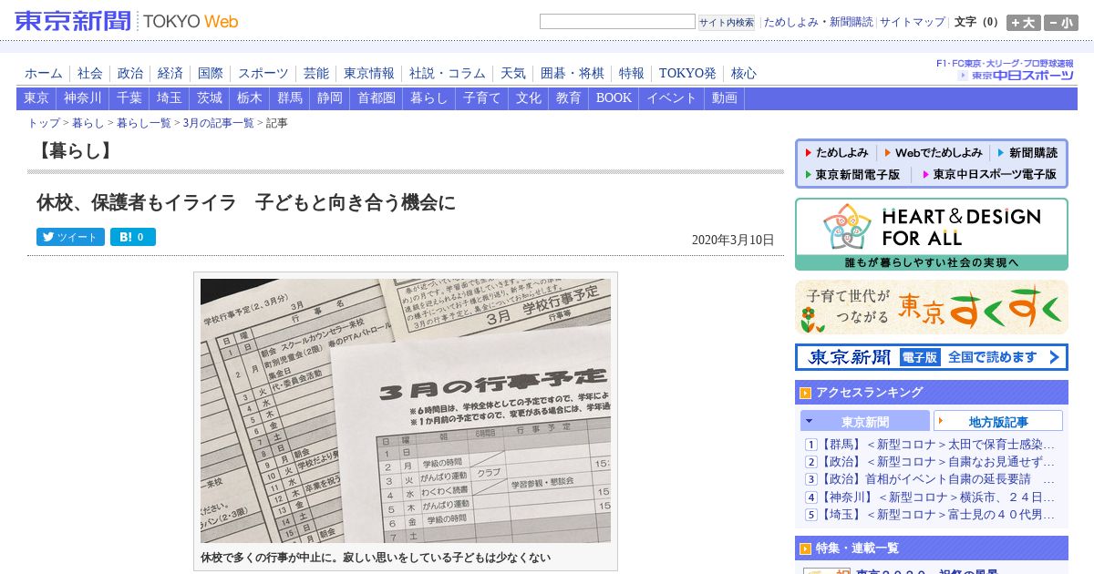Open 天気 section in main navigation
This screenshot has height=574, width=1094.
click(x=513, y=74)
